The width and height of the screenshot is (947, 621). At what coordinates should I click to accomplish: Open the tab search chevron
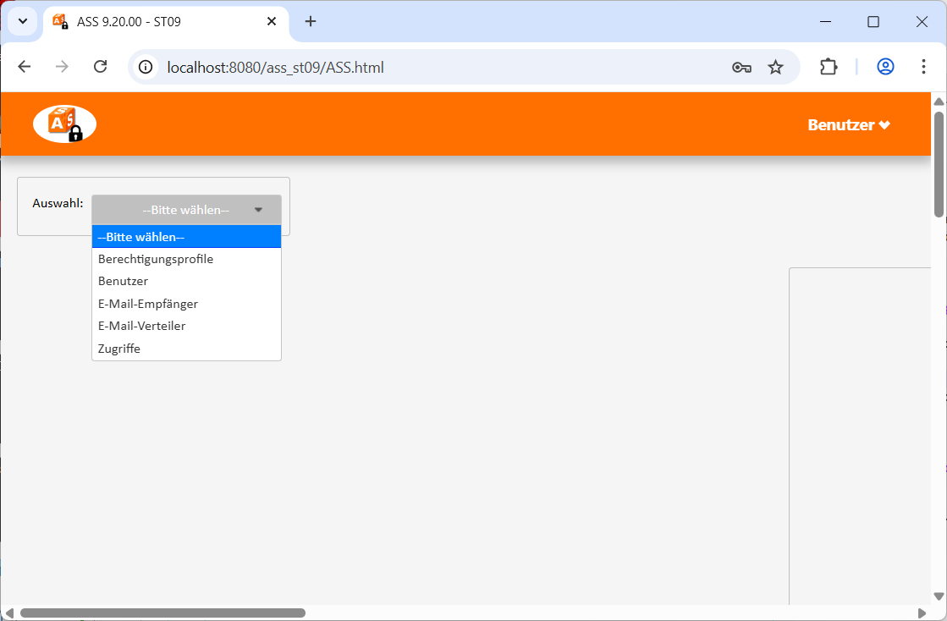pyautogui.click(x=23, y=22)
